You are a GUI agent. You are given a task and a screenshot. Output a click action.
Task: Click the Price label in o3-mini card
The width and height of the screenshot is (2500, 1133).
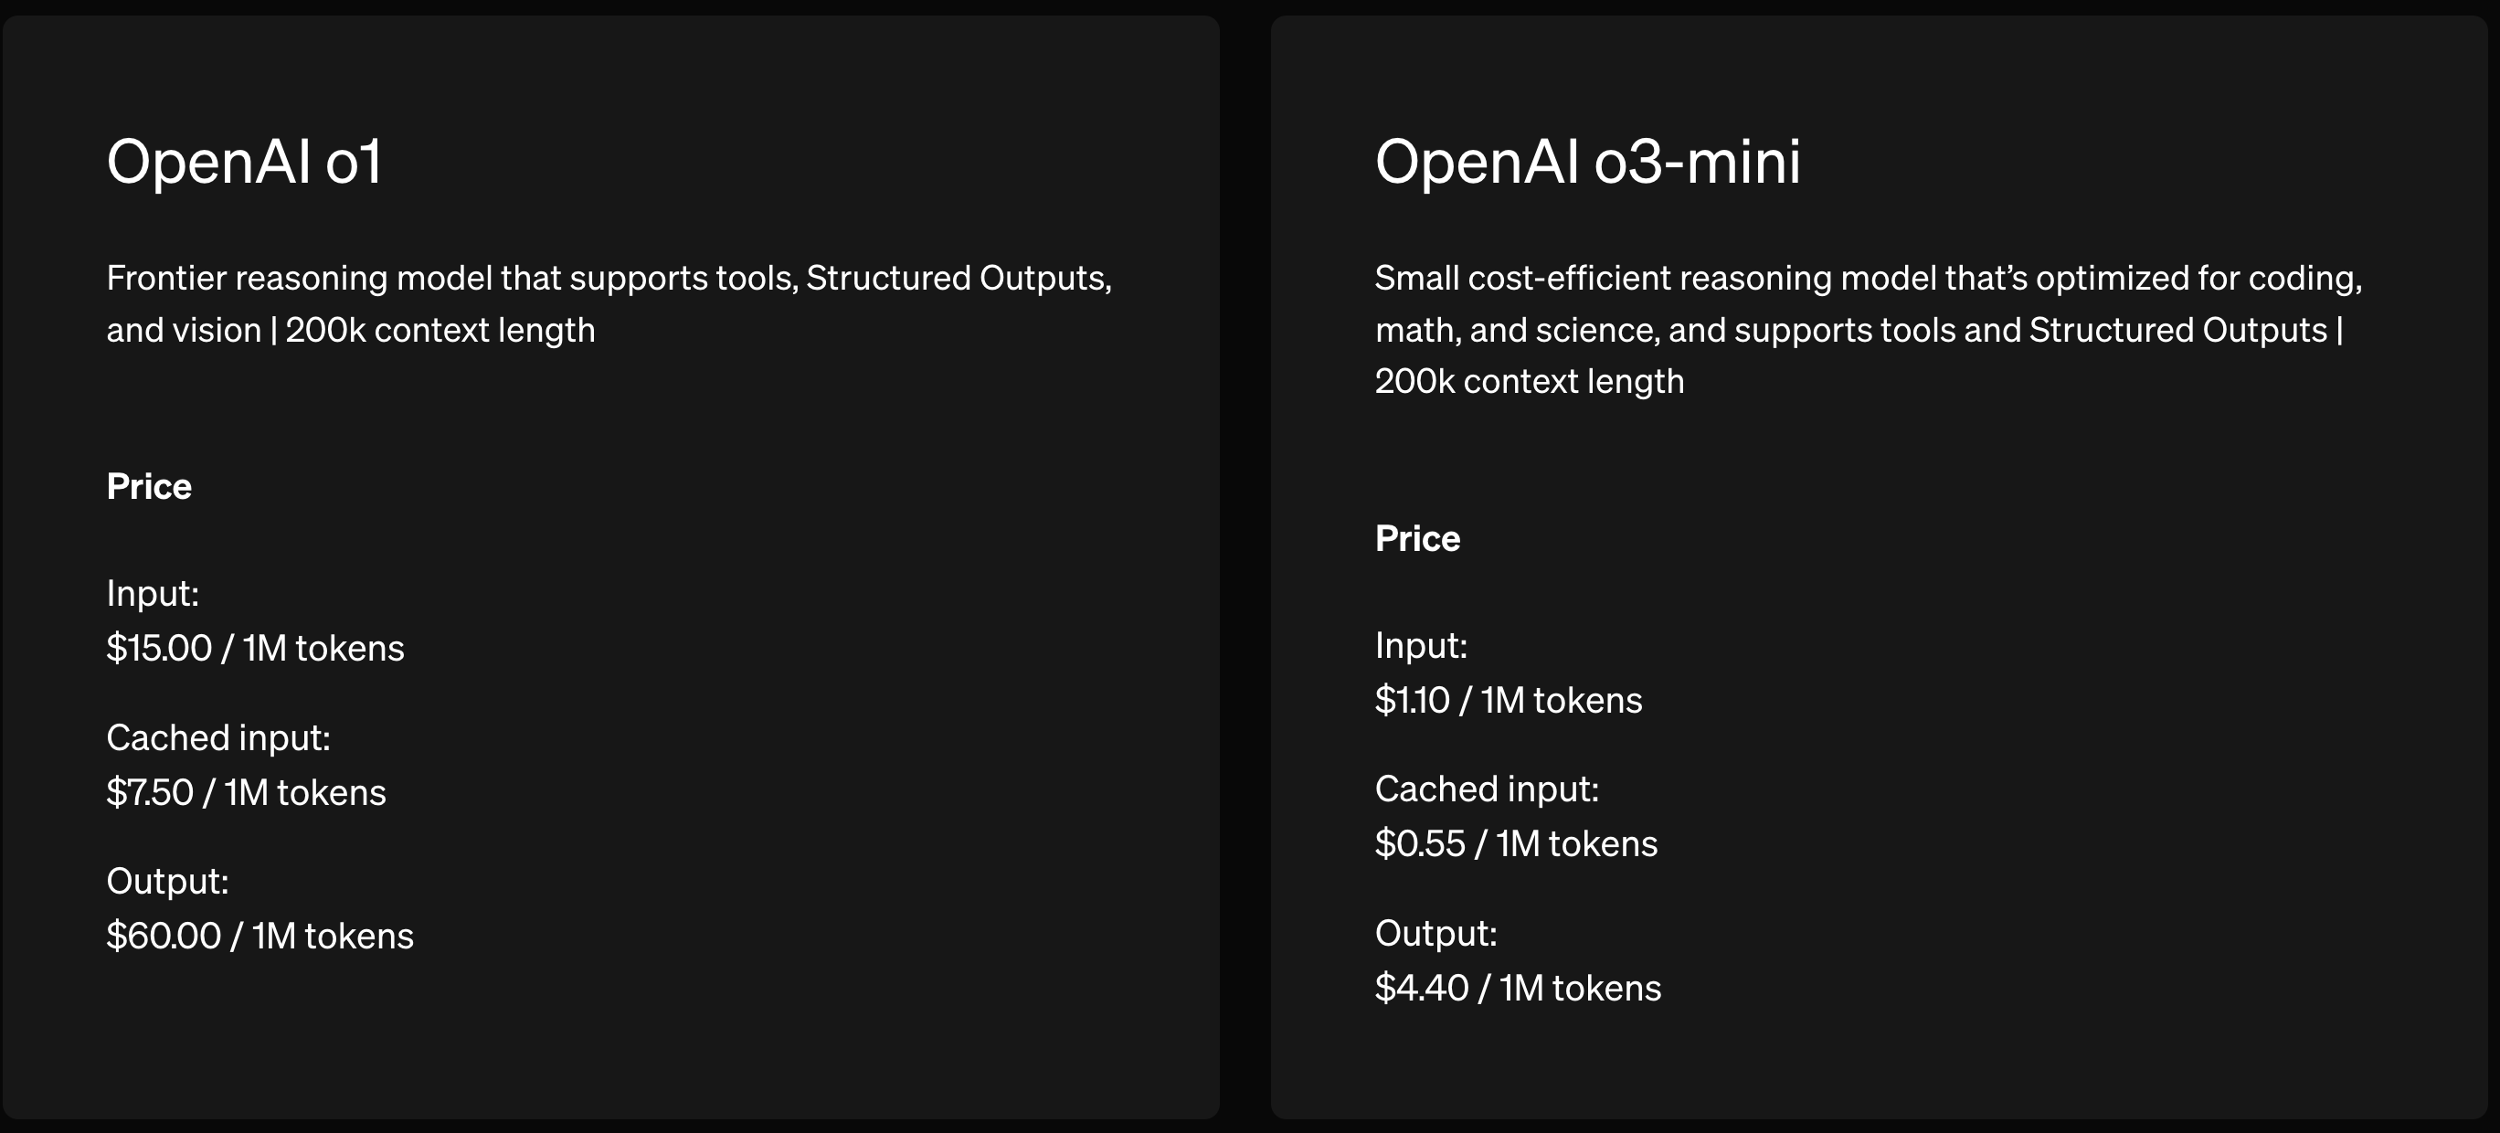click(1417, 539)
